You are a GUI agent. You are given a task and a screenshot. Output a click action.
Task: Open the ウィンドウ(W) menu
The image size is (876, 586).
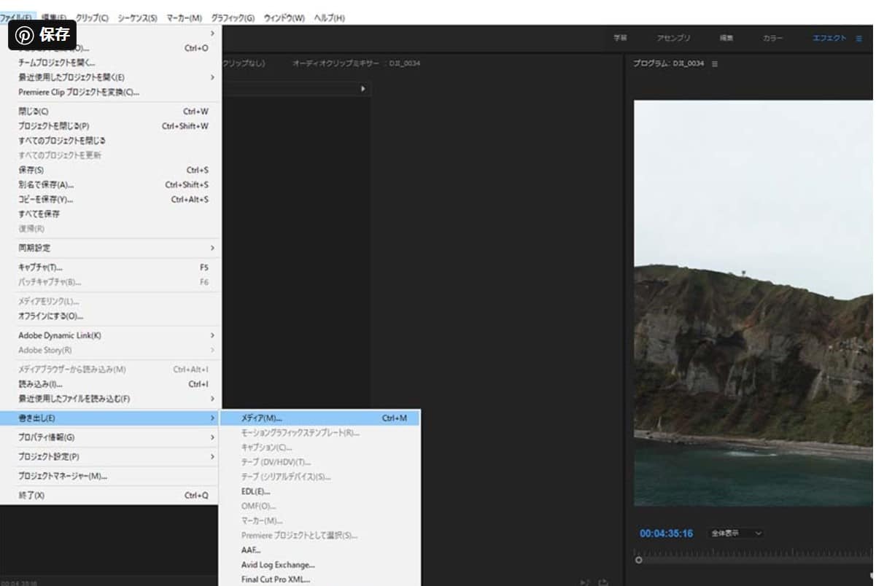[x=284, y=17]
